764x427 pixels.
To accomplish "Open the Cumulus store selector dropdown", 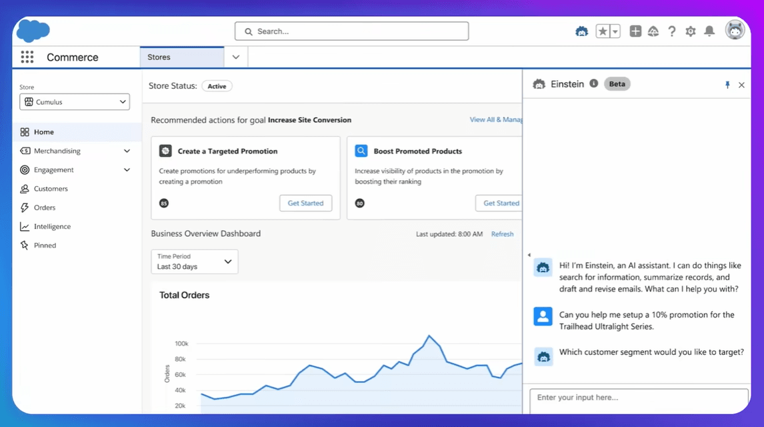I will coord(75,102).
